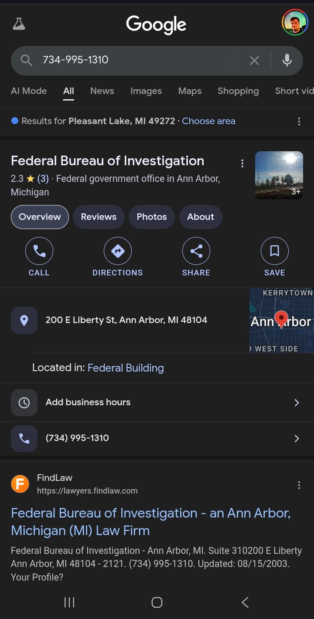Tap the clock business hours icon
Image resolution: width=314 pixels, height=619 pixels.
[x=24, y=403]
